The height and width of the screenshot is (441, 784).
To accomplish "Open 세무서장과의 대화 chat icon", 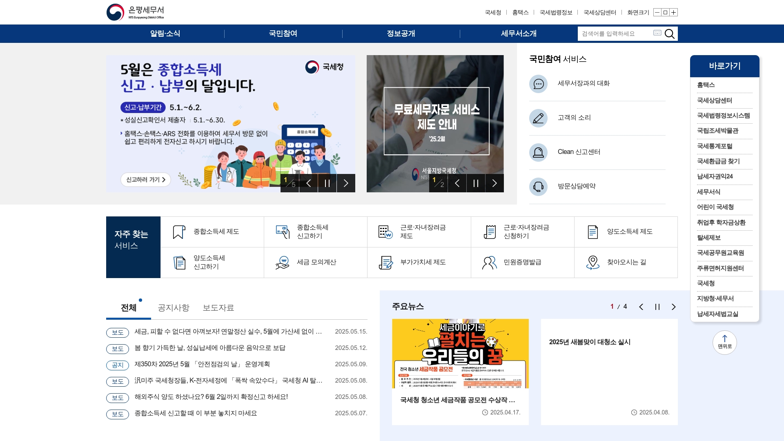I will [538, 84].
